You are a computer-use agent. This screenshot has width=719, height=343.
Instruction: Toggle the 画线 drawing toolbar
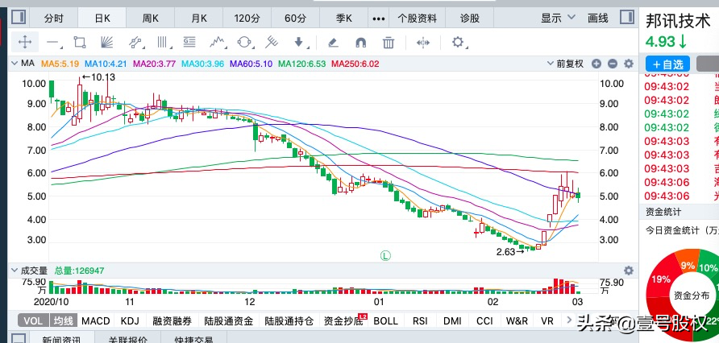point(597,18)
